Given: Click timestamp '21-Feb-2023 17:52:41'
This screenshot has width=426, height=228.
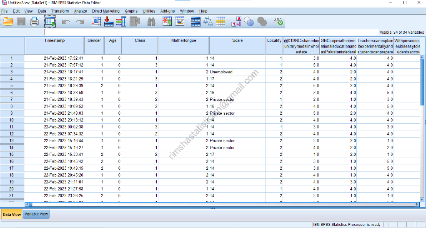Looking at the screenshot, I should 55,58.
